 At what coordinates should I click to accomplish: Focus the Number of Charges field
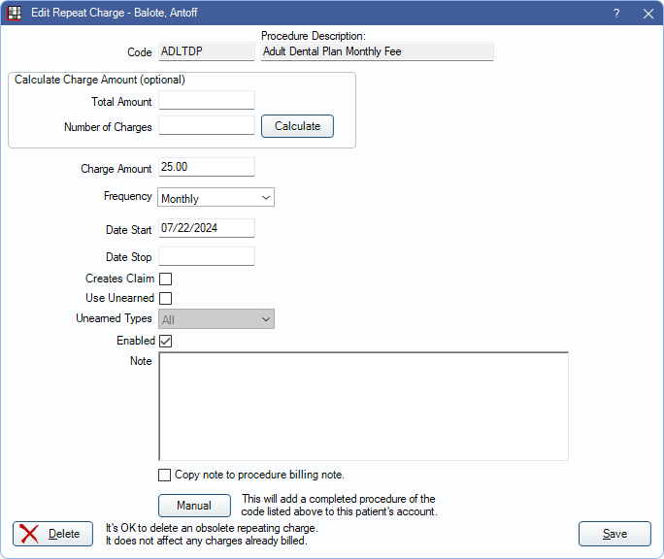pyautogui.click(x=206, y=126)
